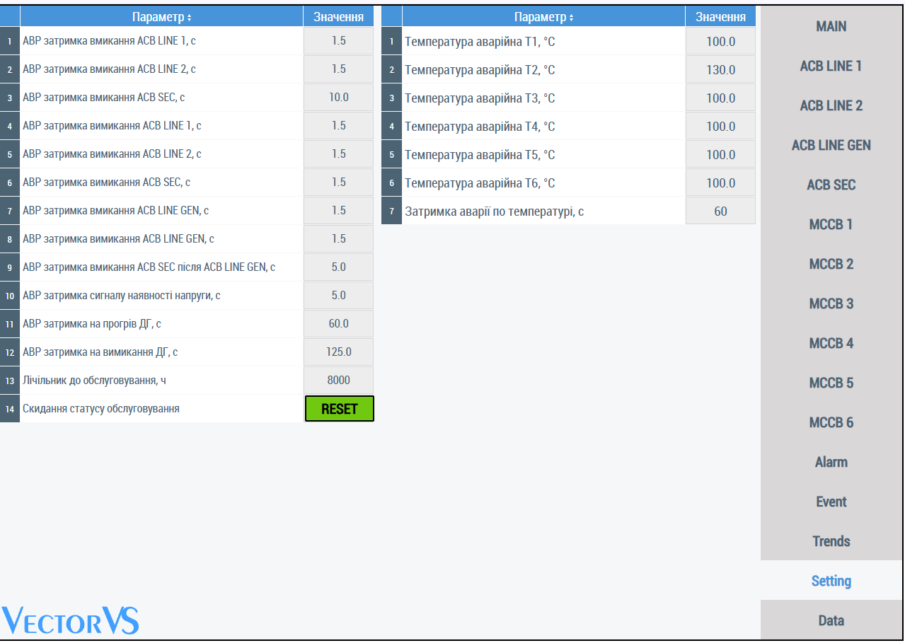
Task: Open the Alarm page
Action: click(831, 462)
